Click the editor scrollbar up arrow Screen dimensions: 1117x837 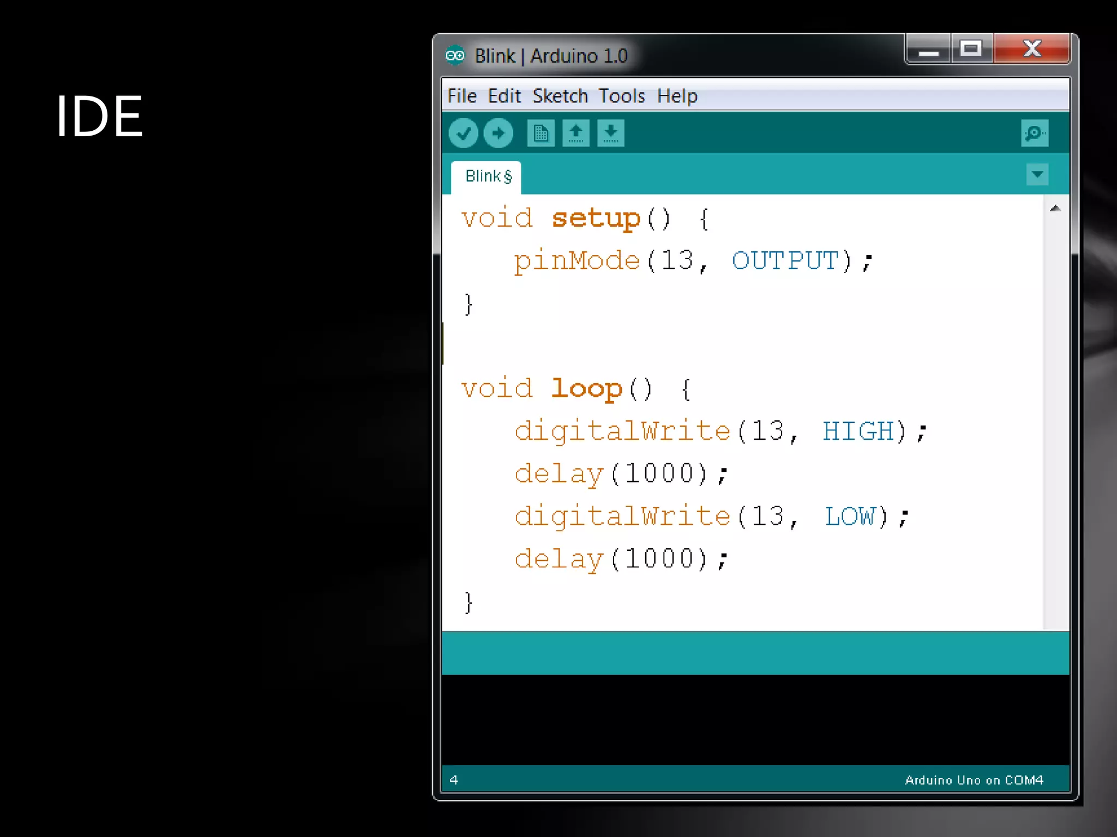(x=1055, y=208)
